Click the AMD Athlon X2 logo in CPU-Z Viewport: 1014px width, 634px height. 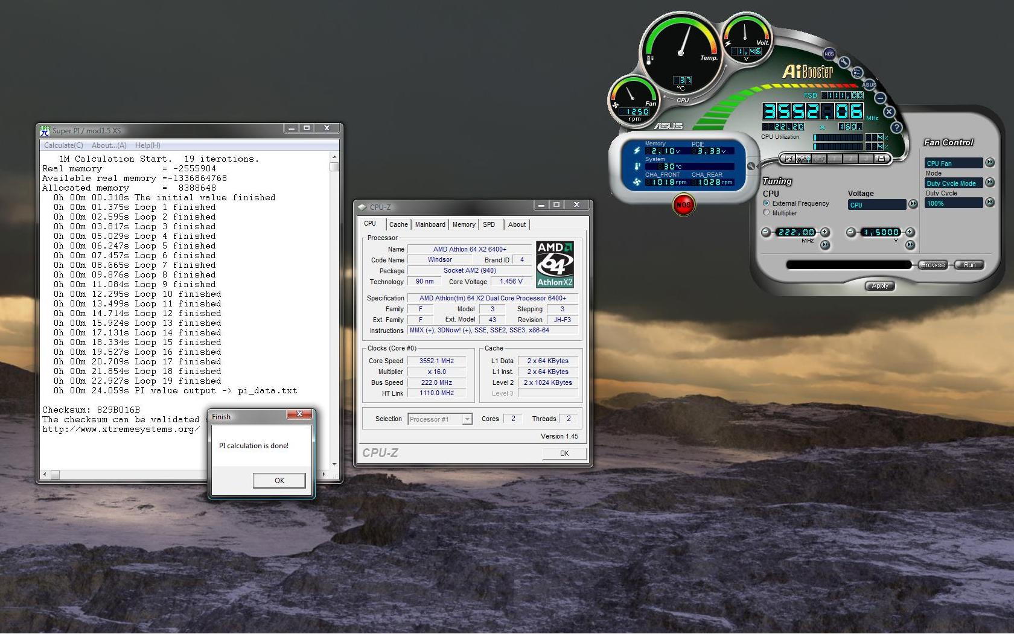pos(555,264)
